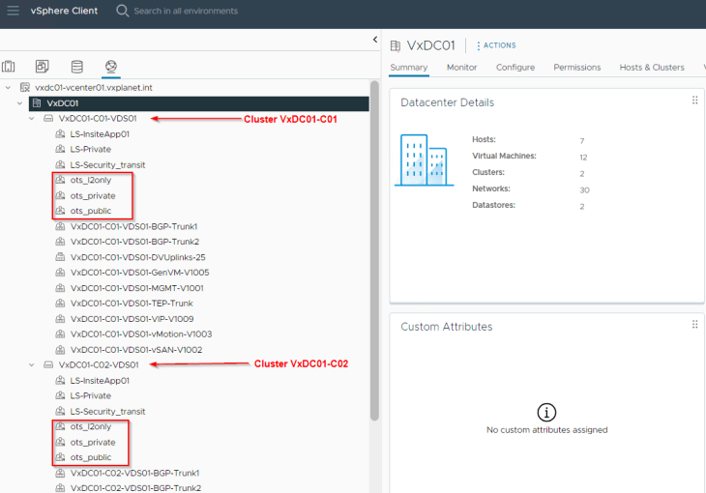This screenshot has height=493, width=706.
Task: Click vCenter server icon beside vxdc01-vcenter01
Action: tap(25, 87)
